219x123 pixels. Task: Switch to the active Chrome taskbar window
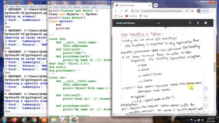click(74, 120)
